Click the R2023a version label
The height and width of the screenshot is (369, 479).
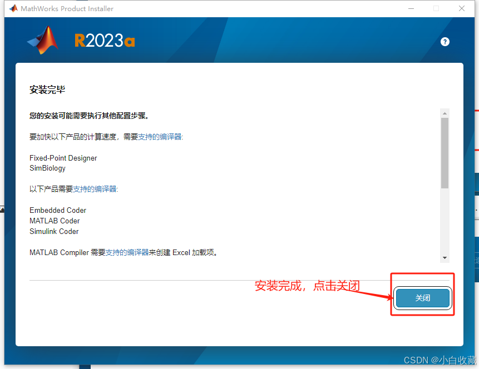tap(105, 41)
